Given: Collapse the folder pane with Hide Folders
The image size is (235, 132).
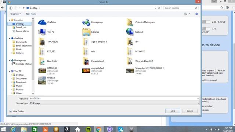Looking at the screenshot, I should (17, 111).
